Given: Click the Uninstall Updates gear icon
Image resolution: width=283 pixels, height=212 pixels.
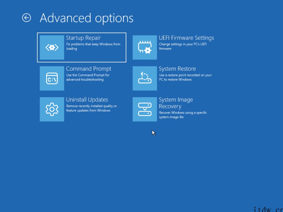Looking at the screenshot, I should point(52,109).
